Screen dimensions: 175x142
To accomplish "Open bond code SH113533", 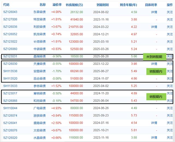I will pyautogui.click(x=10, y=86).
